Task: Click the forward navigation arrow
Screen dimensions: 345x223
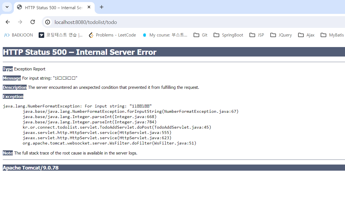Action: click(x=20, y=22)
